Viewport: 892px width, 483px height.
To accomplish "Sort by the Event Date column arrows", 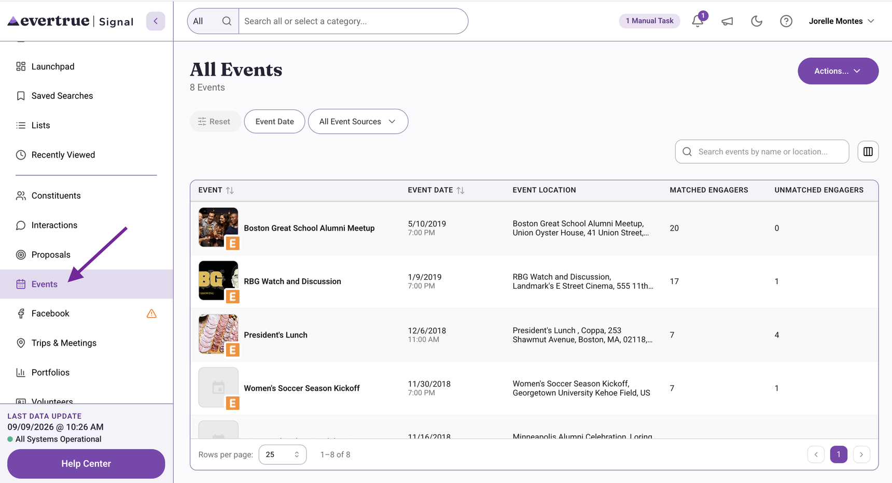I will tap(461, 190).
